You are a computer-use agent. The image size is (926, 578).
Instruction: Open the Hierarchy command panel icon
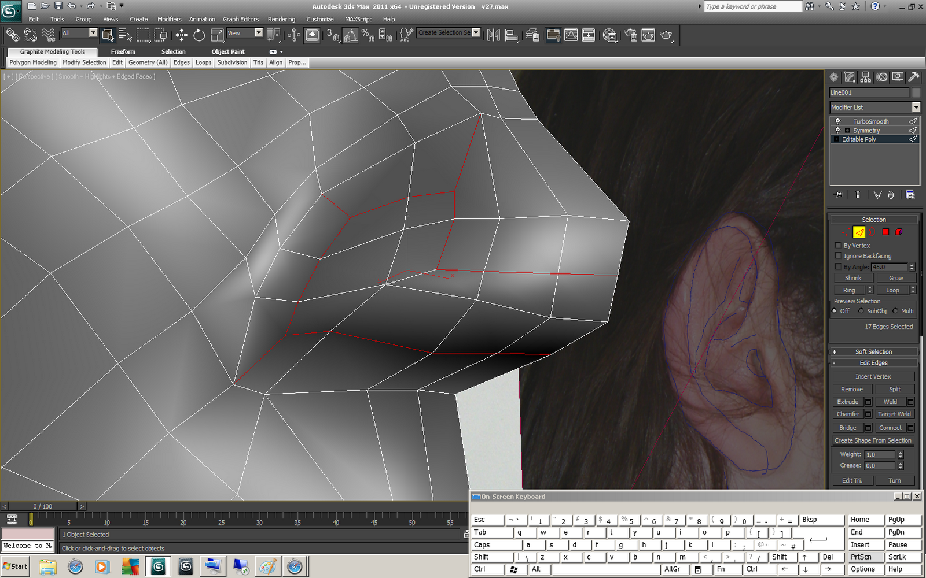[865, 77]
